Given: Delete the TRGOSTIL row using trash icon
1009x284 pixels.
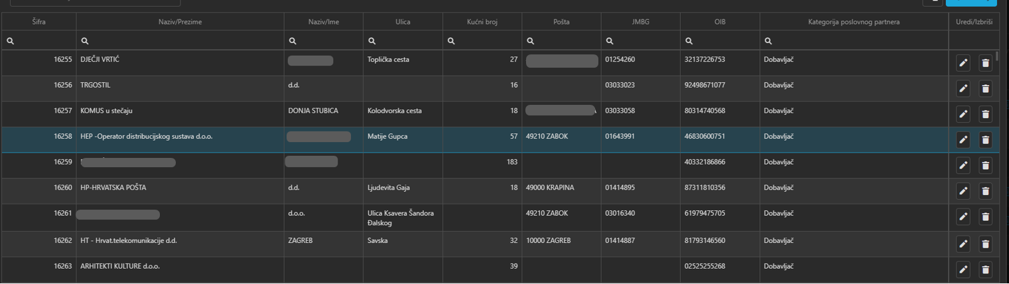Looking at the screenshot, I should pos(985,88).
